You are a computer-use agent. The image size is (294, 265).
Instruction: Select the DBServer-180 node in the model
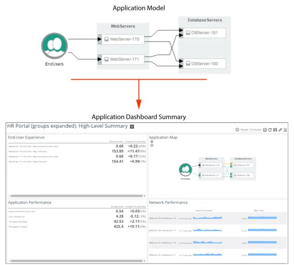coord(205,64)
